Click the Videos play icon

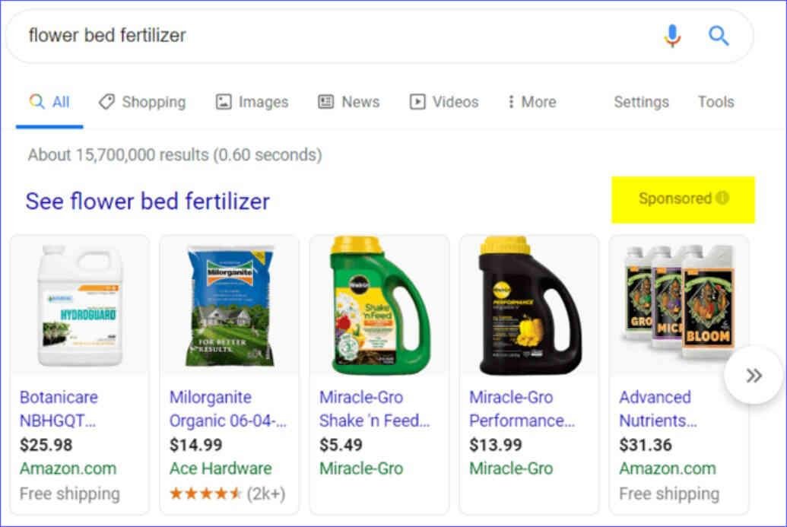pyautogui.click(x=417, y=101)
